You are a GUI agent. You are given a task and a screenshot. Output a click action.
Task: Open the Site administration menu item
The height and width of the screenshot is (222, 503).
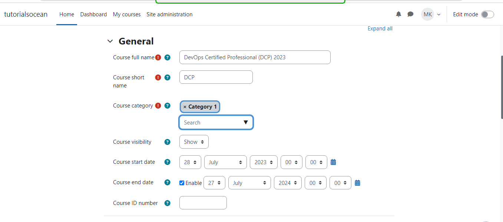169,14
